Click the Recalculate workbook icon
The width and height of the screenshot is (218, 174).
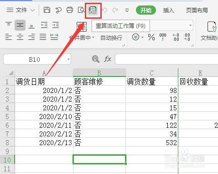coord(93,10)
